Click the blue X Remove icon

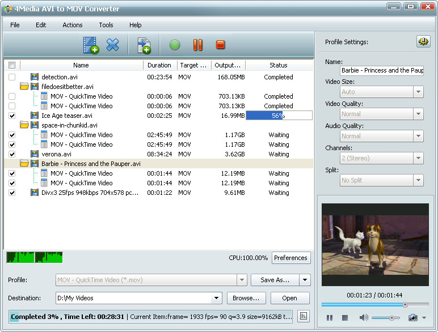(113, 45)
